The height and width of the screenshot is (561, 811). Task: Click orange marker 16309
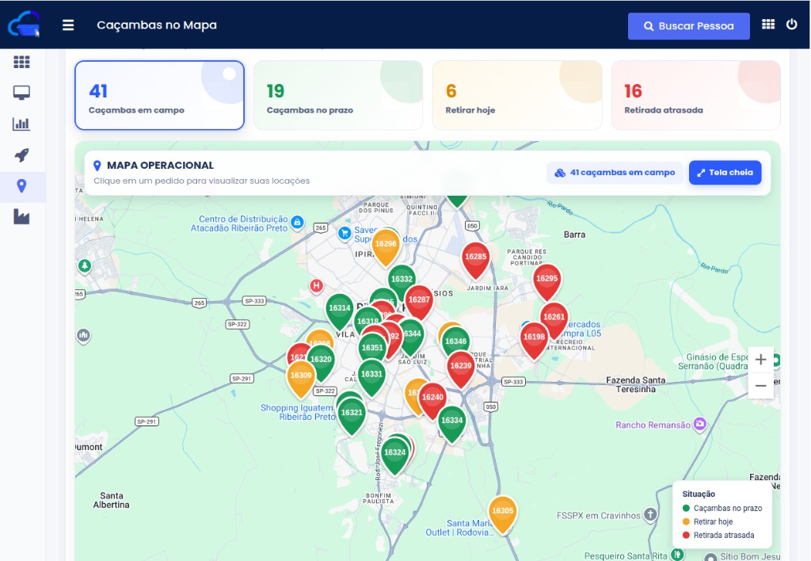(x=301, y=376)
